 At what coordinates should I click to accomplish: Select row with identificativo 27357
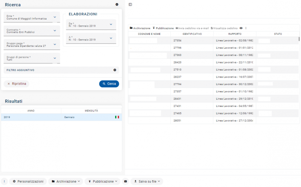pyautogui.click(x=213, y=91)
